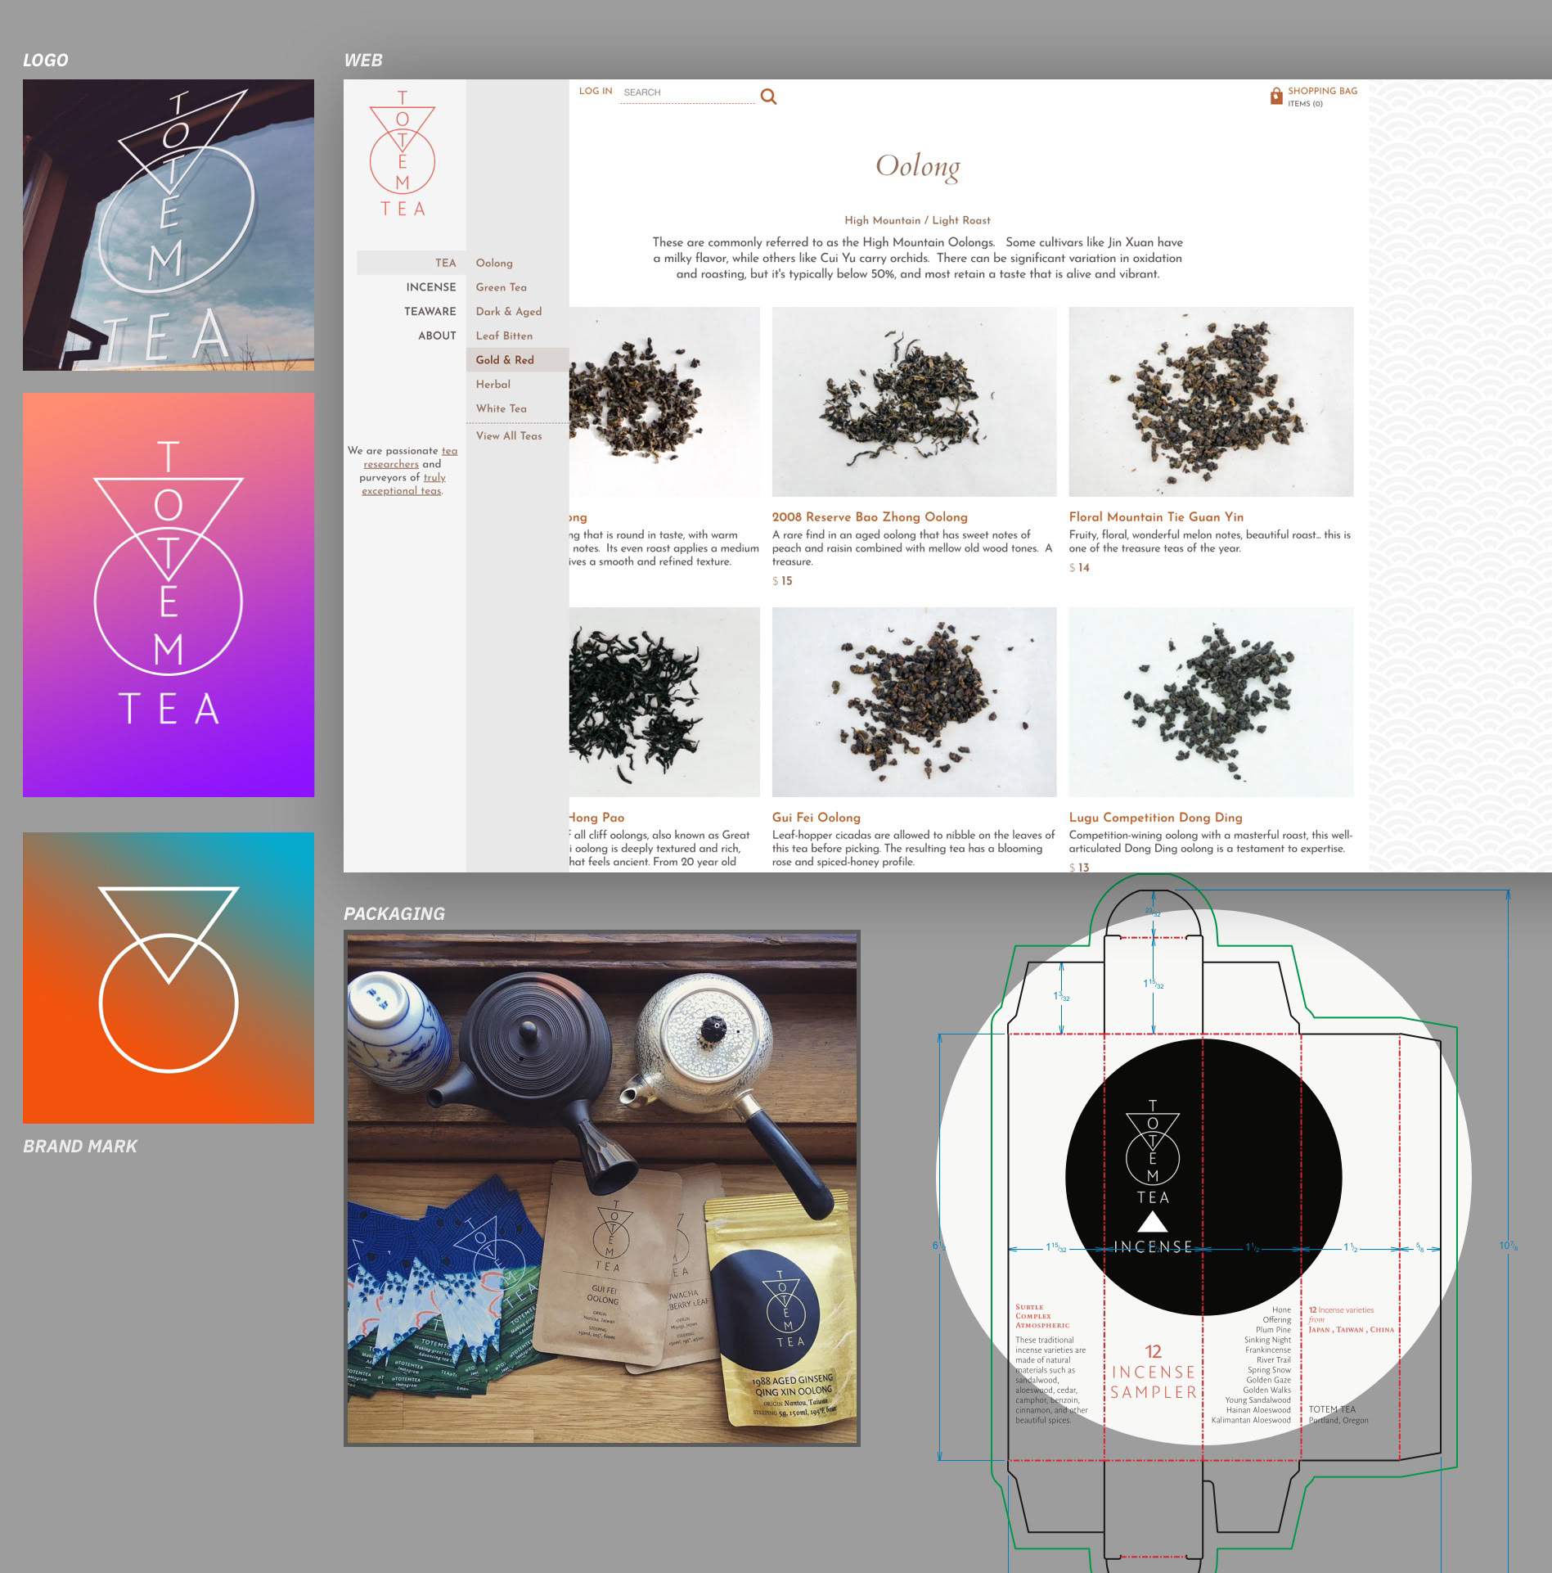Click View All Teas link

(x=509, y=435)
